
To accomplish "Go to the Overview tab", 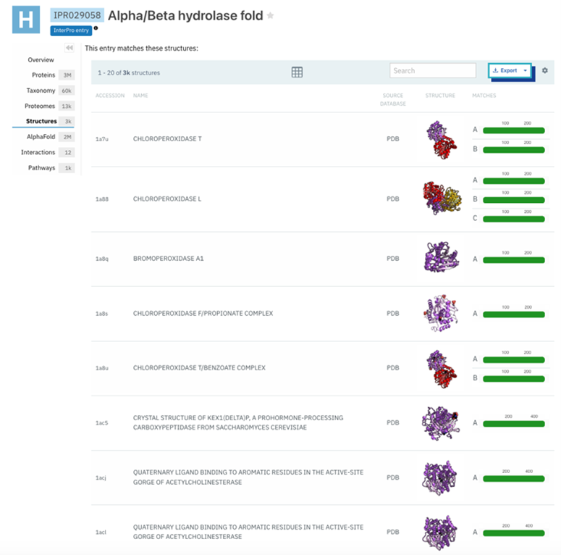I will [41, 59].
